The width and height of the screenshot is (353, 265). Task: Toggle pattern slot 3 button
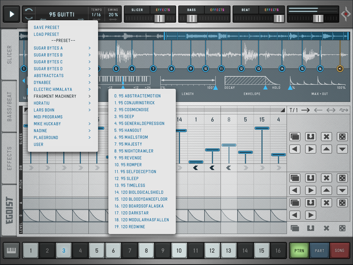64,251
